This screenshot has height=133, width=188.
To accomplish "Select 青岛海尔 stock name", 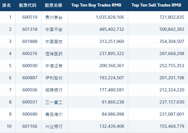I will click(x=54, y=114).
